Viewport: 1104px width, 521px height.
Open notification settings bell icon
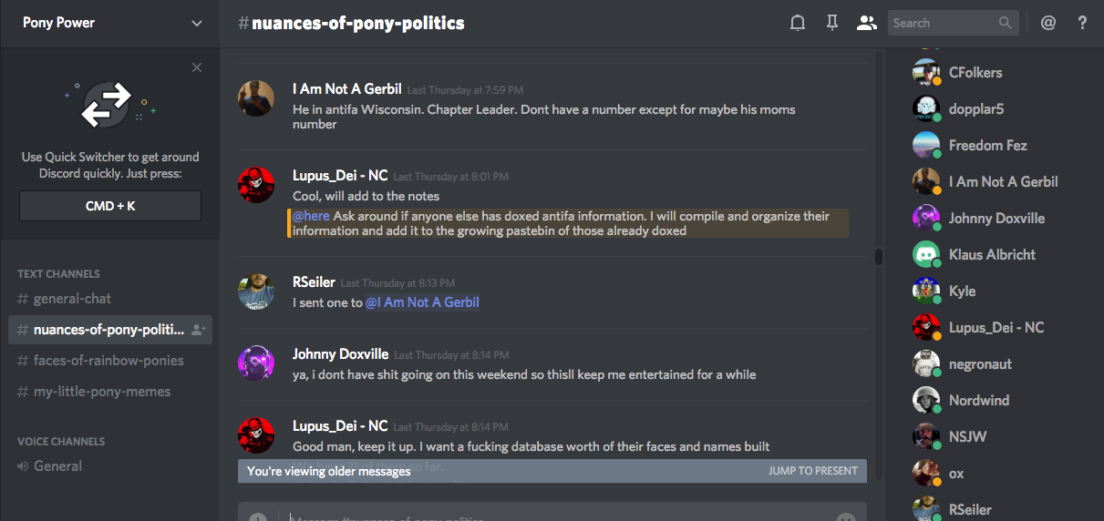pos(798,24)
